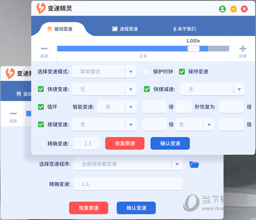Click 恢复原速 button in front window
Screen dimensions: 256x220
click(125, 144)
